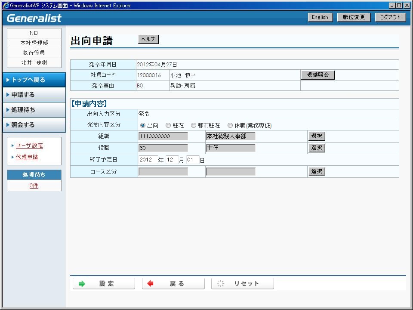Expand the 申請する sidebar menu

pyautogui.click(x=34, y=95)
